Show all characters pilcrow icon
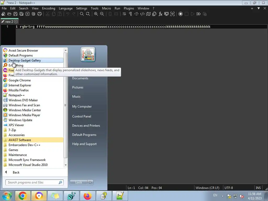 [130, 14]
